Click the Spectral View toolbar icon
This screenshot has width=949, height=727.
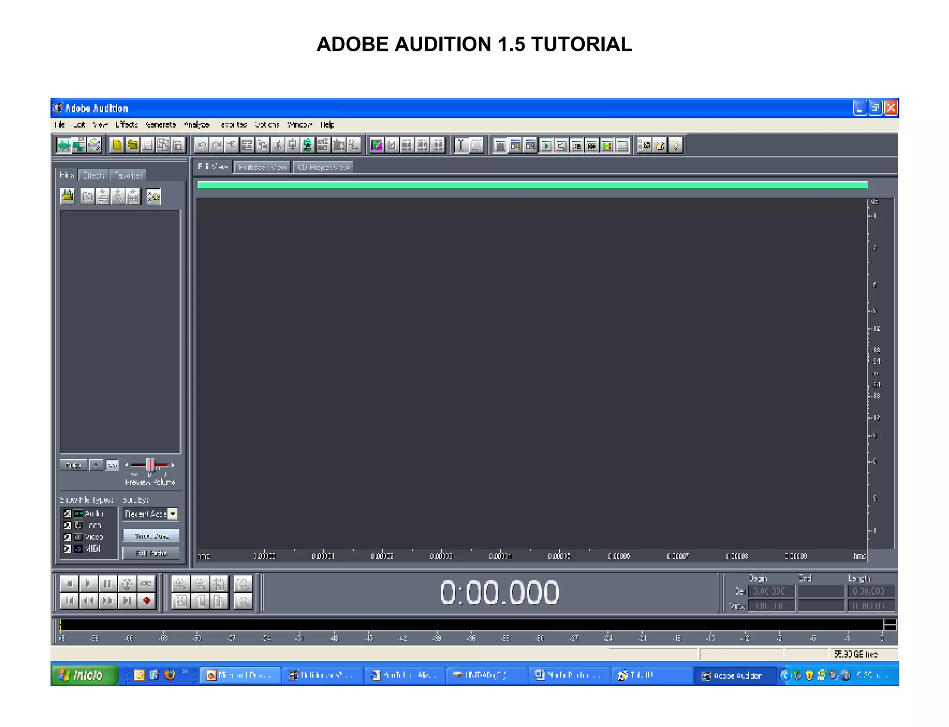(377, 145)
